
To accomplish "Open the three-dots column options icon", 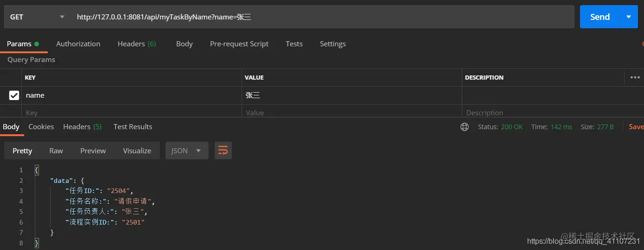I will (635, 77).
